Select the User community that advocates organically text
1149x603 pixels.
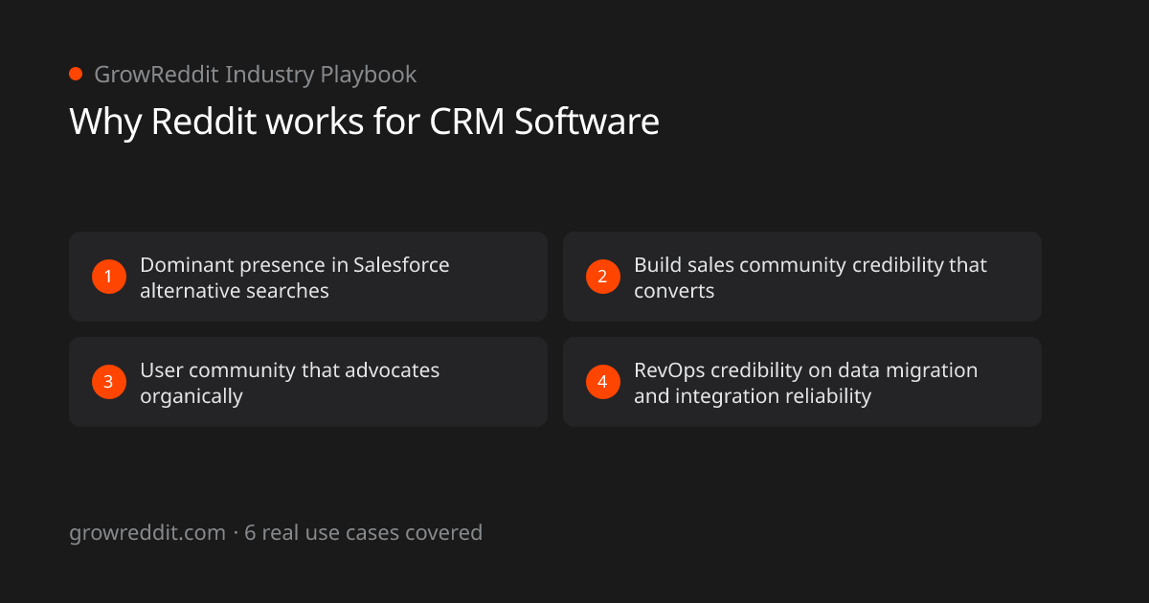point(290,383)
